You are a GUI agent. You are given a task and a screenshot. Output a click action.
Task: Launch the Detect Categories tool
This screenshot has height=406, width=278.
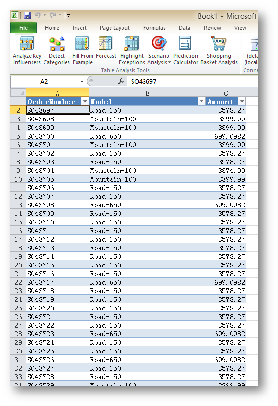tap(56, 51)
